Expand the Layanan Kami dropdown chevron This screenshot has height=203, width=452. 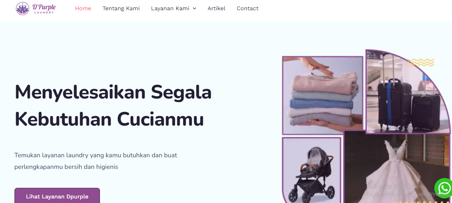[195, 8]
